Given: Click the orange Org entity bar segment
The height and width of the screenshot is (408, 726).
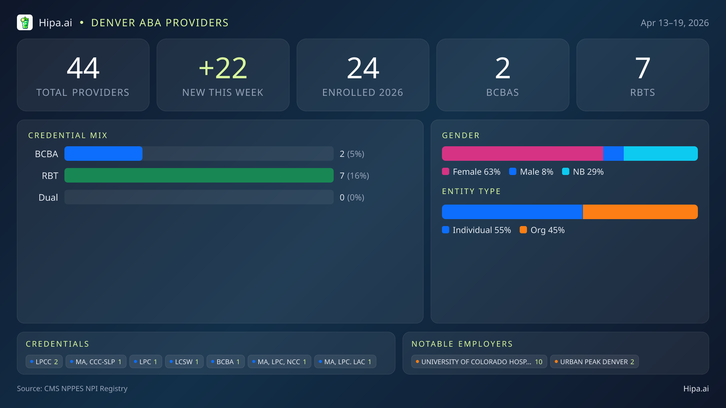Looking at the screenshot, I should 640,212.
